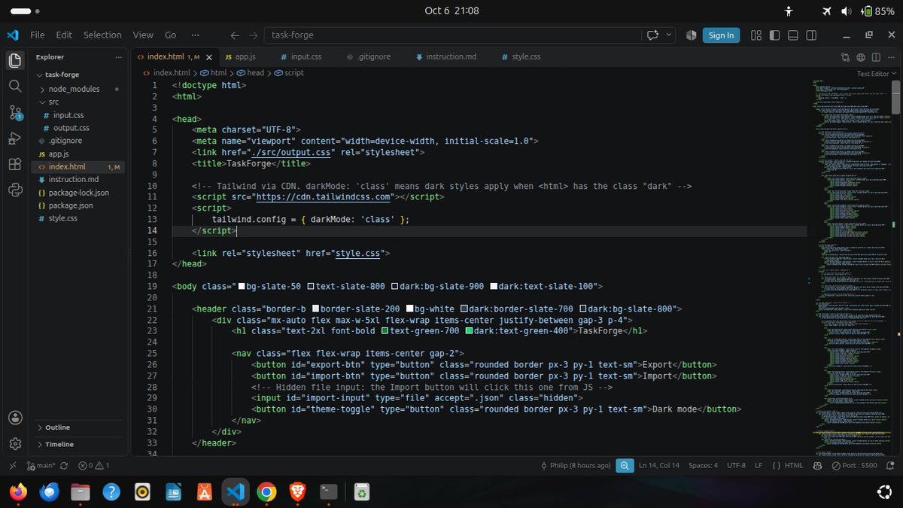Screen dimensions: 903x508
Task: Click the Copilot status icon in status bar
Action: pyautogui.click(x=817, y=465)
